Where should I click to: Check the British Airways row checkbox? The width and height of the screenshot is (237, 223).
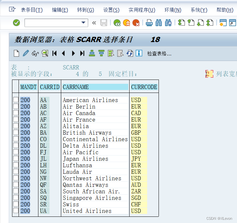tap(16, 132)
